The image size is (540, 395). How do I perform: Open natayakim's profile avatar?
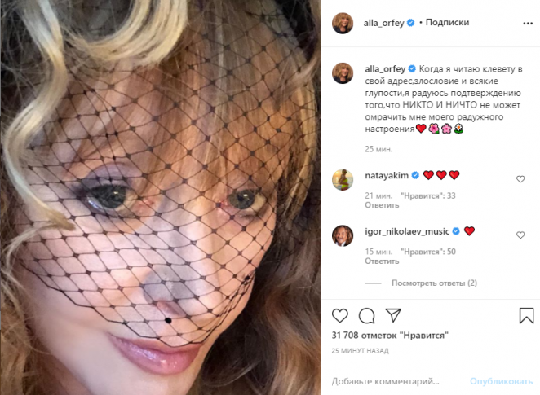(x=343, y=179)
